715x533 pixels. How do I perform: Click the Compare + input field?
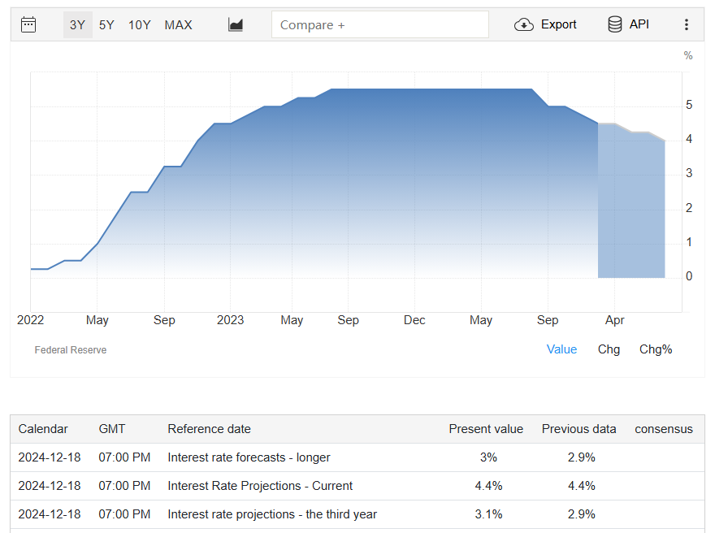(x=379, y=24)
